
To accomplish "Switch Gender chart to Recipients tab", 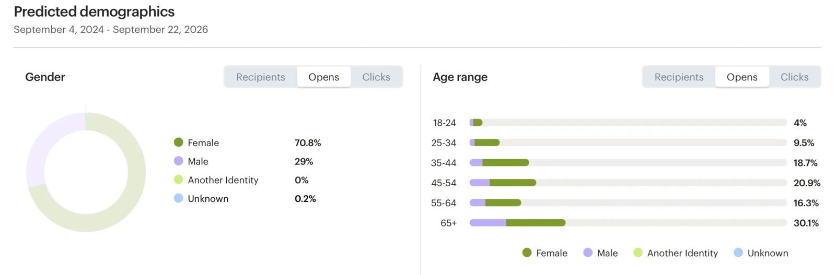I will pos(261,77).
